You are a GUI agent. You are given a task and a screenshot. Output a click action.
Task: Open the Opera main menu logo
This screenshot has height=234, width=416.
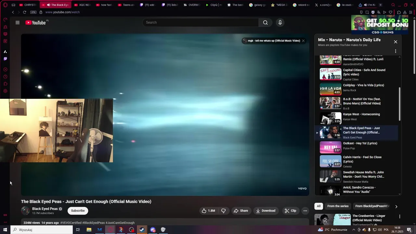pyautogui.click(x=5, y=5)
